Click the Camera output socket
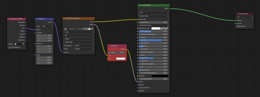260x97 pixels. (x=26, y=34)
